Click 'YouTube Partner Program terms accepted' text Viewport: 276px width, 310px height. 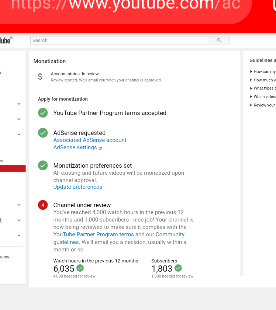click(x=110, y=113)
